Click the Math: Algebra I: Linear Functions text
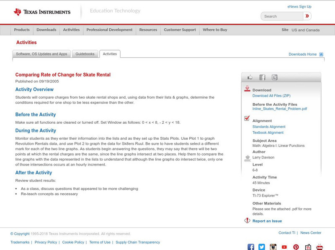Viewport: 335px width, 250px height. point(278,145)
